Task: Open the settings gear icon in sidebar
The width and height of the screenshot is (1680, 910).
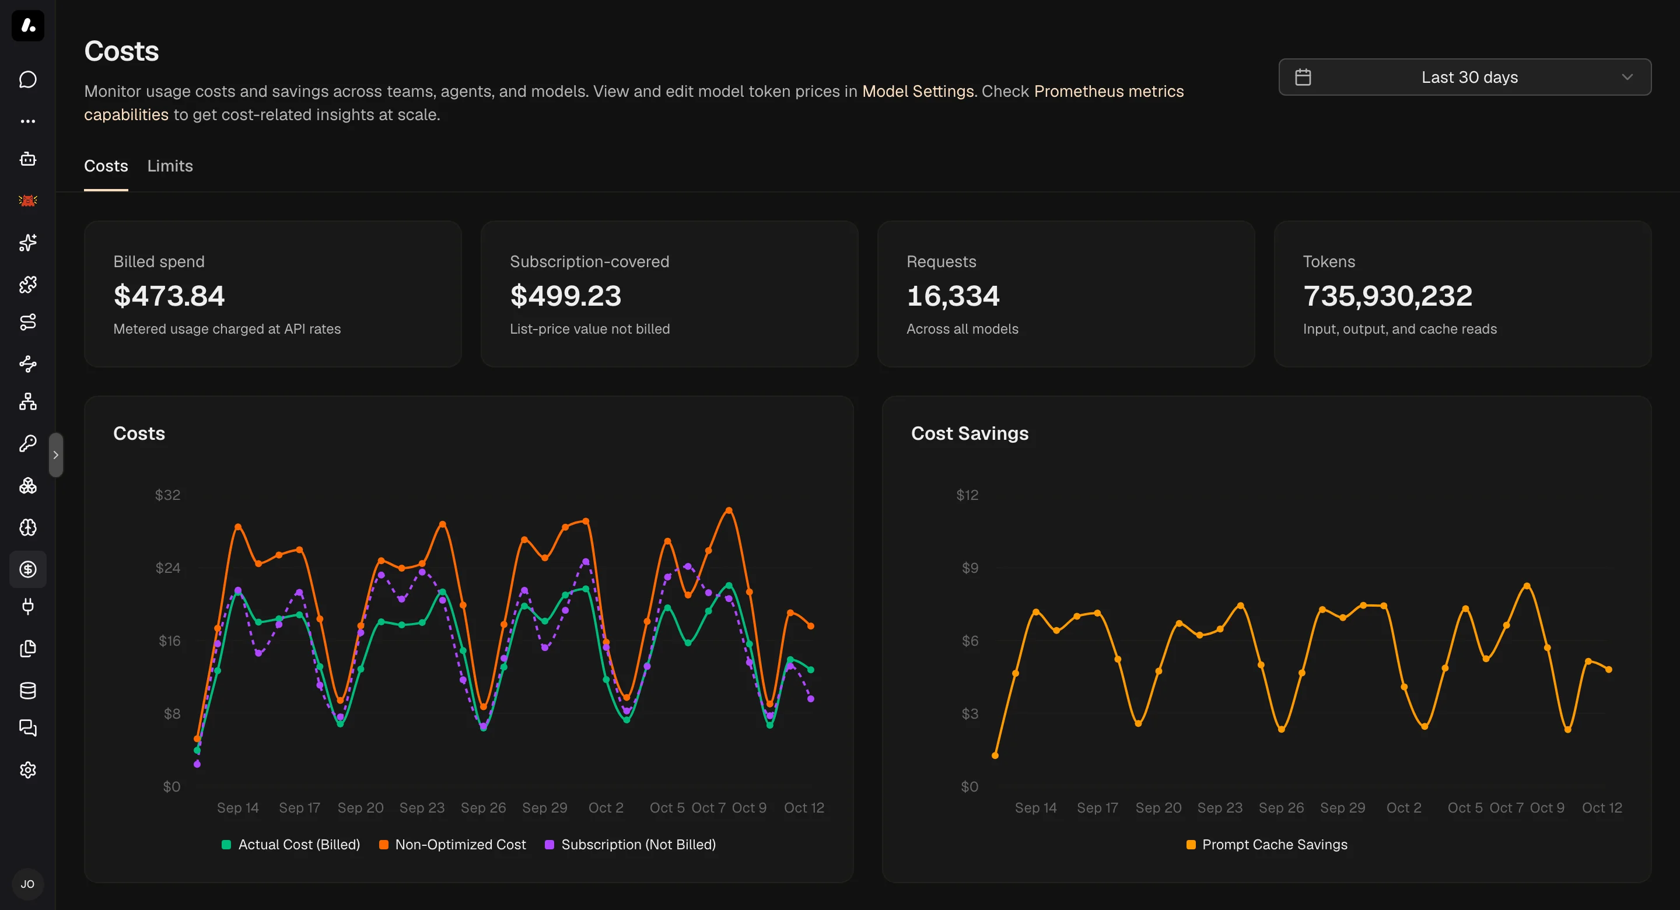Action: click(27, 770)
